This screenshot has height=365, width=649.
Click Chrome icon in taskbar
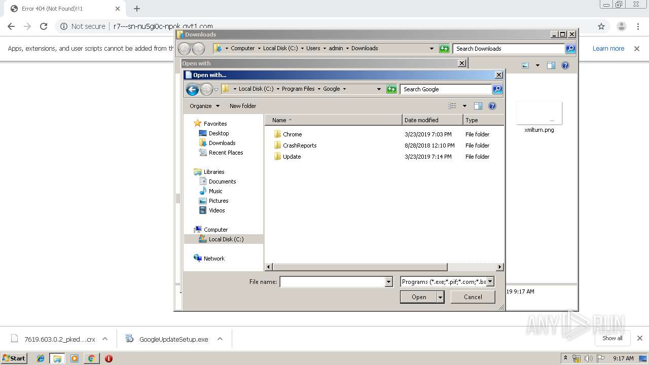tap(91, 358)
